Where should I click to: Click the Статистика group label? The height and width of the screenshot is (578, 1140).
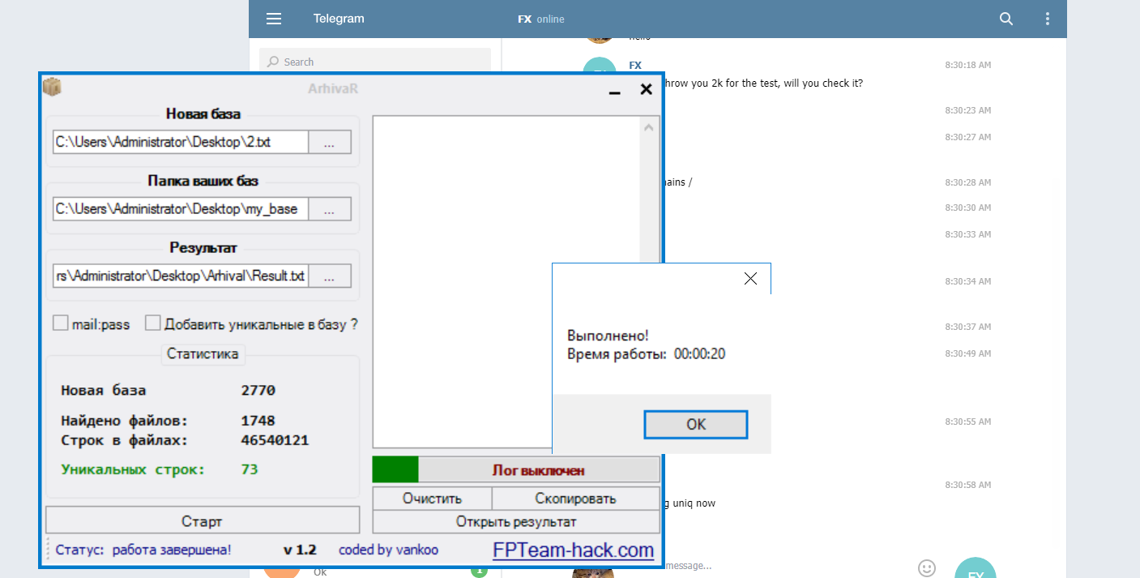203,353
